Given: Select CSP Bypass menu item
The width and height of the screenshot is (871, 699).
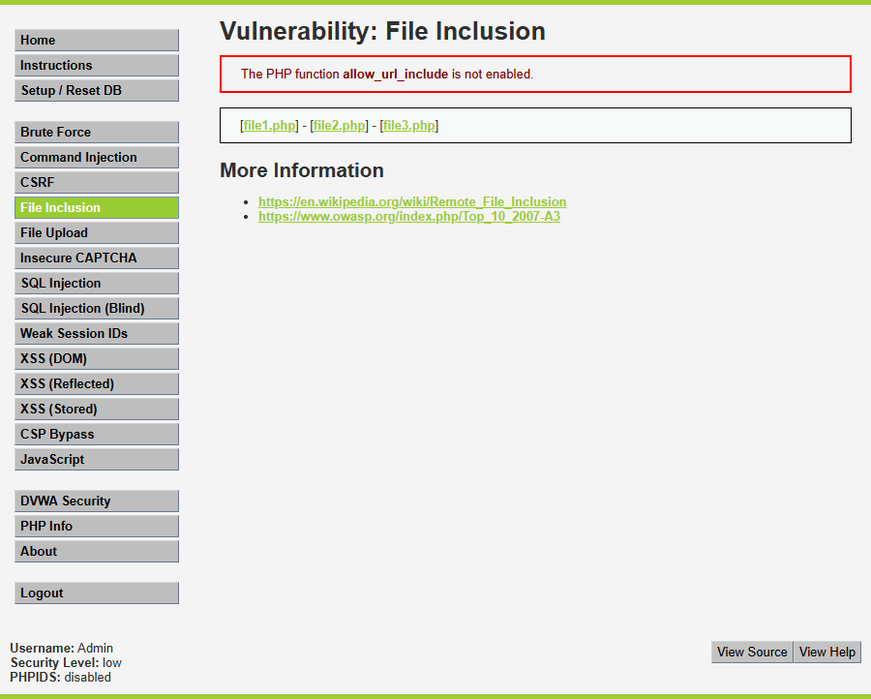Looking at the screenshot, I should pos(97,435).
